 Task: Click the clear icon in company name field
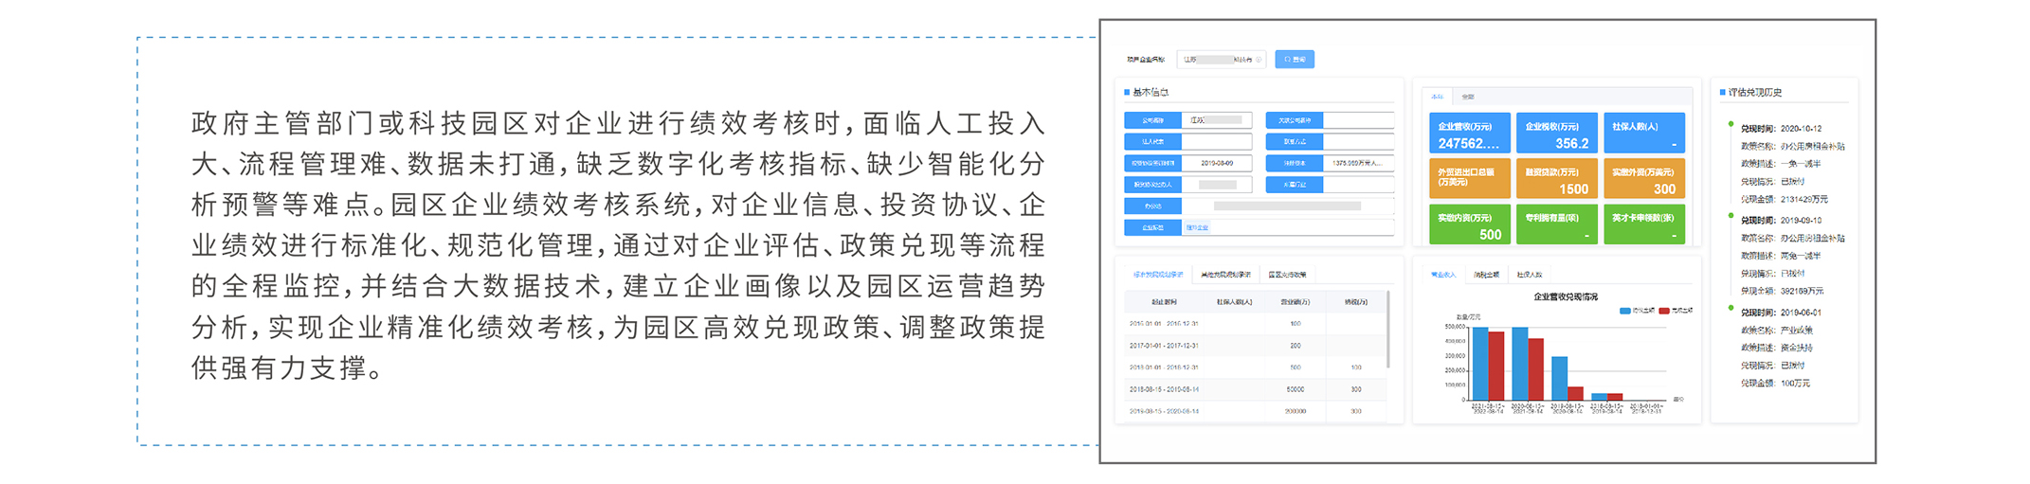click(1258, 60)
